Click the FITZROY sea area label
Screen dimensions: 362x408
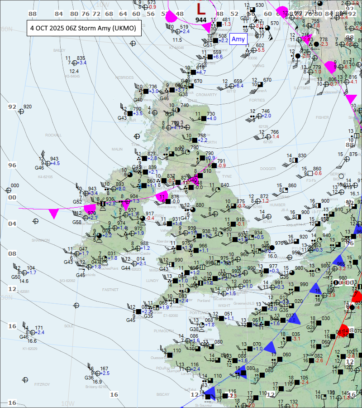tap(42, 384)
